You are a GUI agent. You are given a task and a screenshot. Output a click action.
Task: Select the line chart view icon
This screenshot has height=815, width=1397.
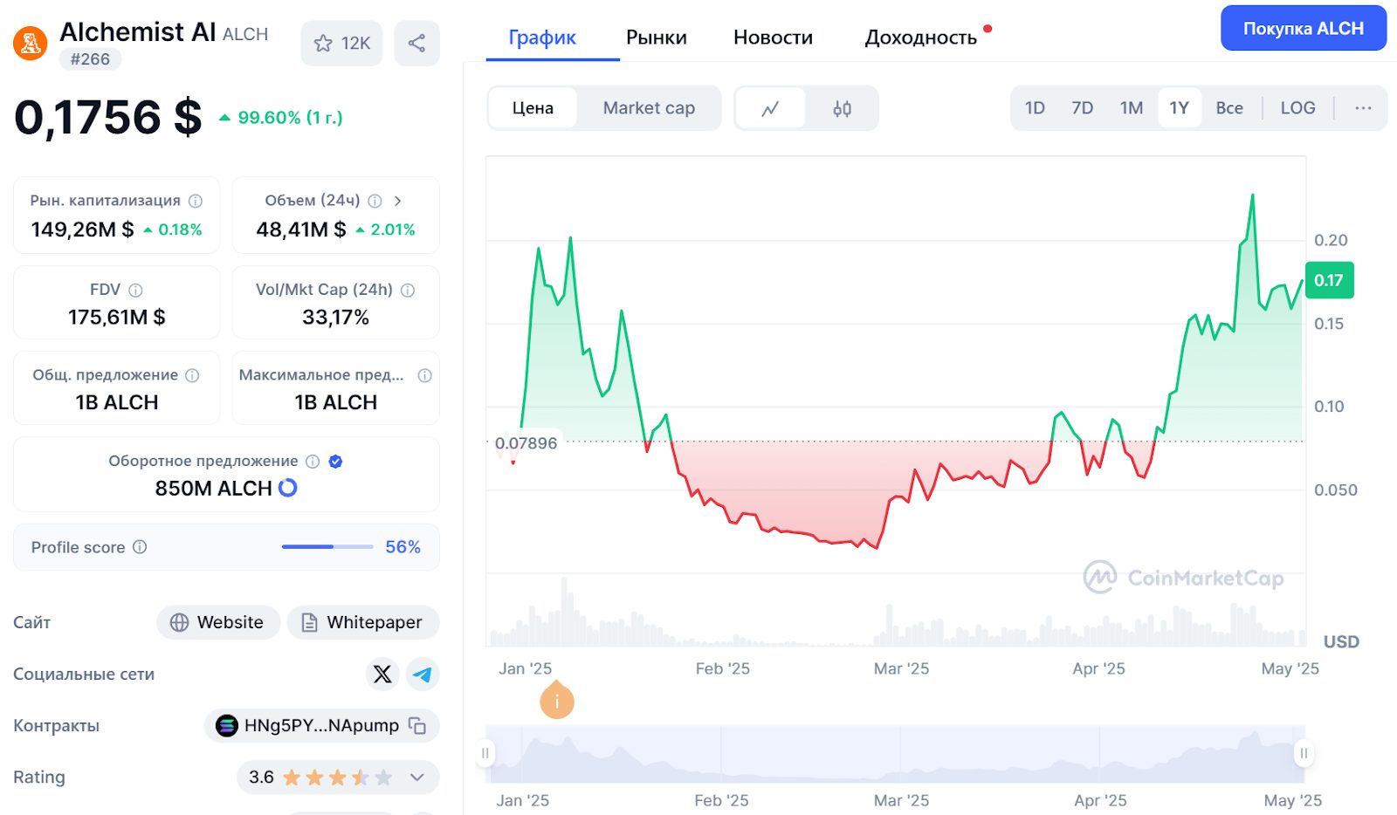(x=770, y=108)
